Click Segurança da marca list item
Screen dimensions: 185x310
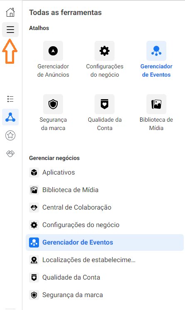click(x=105, y=295)
